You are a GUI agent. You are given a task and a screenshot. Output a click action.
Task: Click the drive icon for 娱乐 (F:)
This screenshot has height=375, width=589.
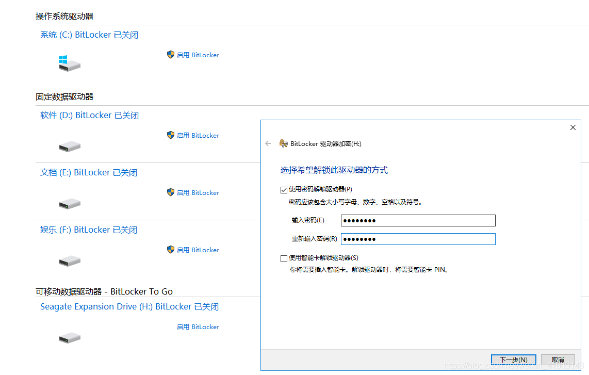pos(70,261)
